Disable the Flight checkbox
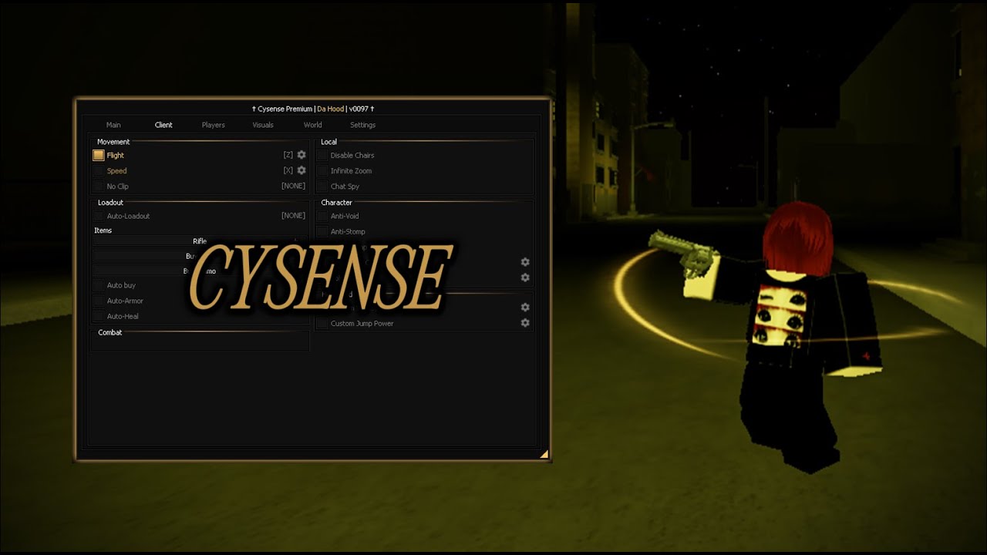987x555 pixels. click(x=99, y=155)
